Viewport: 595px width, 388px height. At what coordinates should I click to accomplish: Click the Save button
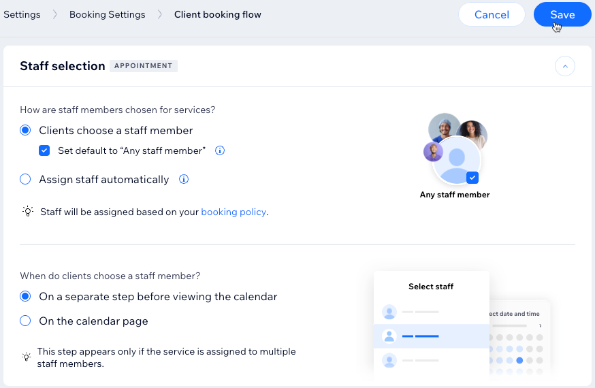(x=562, y=14)
